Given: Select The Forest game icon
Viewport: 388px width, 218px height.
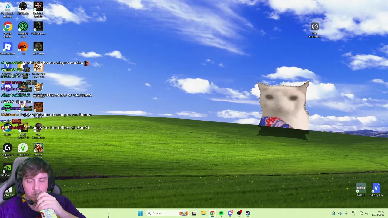Looking at the screenshot, I should pos(38,49).
